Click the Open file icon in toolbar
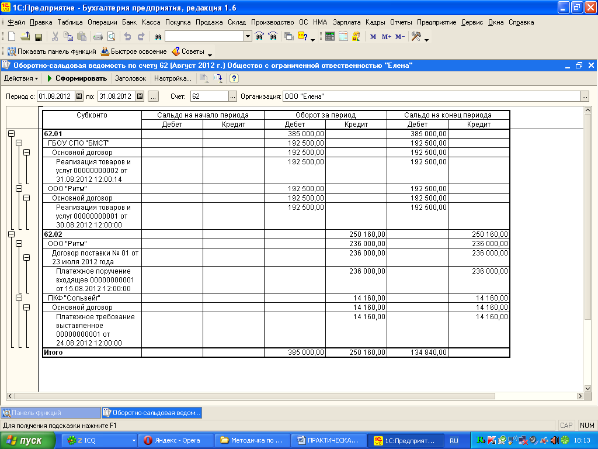Image resolution: width=598 pixels, height=449 pixels. point(25,37)
